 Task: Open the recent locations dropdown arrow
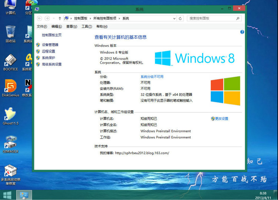coord(54,18)
